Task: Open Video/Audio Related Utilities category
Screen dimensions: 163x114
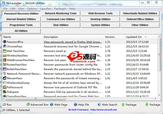Action: coord(140,14)
